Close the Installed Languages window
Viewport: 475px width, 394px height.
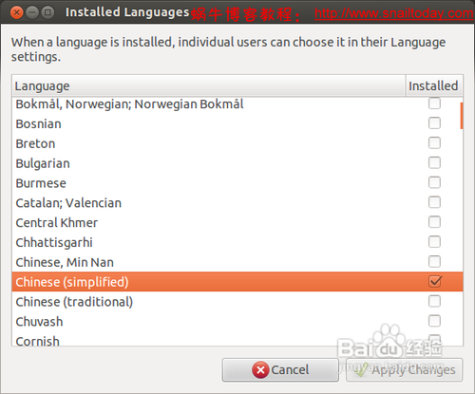(16, 12)
